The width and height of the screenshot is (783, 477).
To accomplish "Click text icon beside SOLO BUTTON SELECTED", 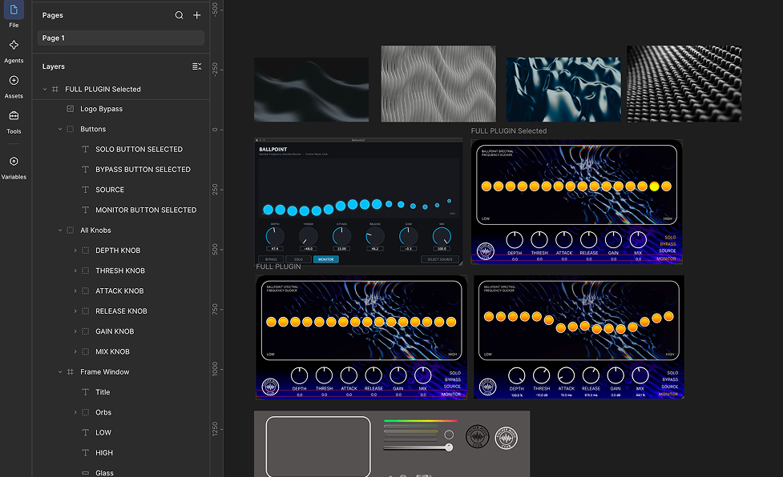I will pyautogui.click(x=86, y=149).
